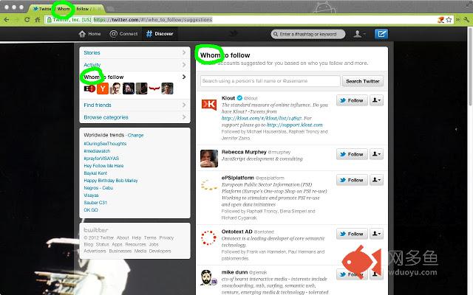Open user actions dropdown for ePSIplatform
This screenshot has width=473, height=295.
click(x=376, y=180)
